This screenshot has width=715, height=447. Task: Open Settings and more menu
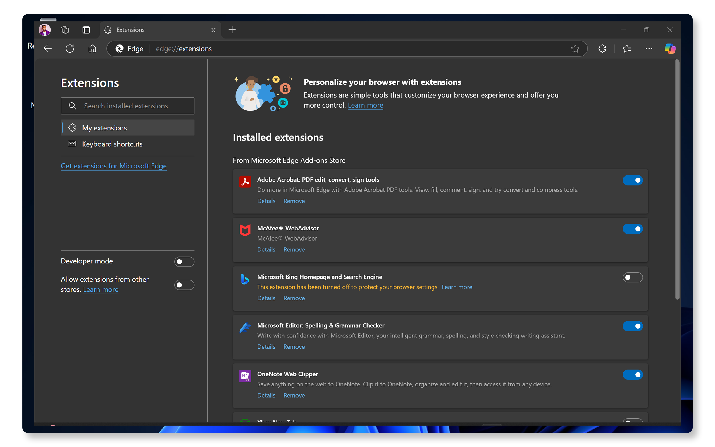click(649, 49)
